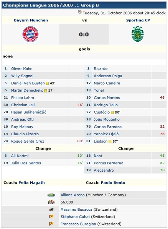Viewport: 168px width, 229px height.
Task: Open referee Massimo Busacca's page
Action: pos(76,210)
